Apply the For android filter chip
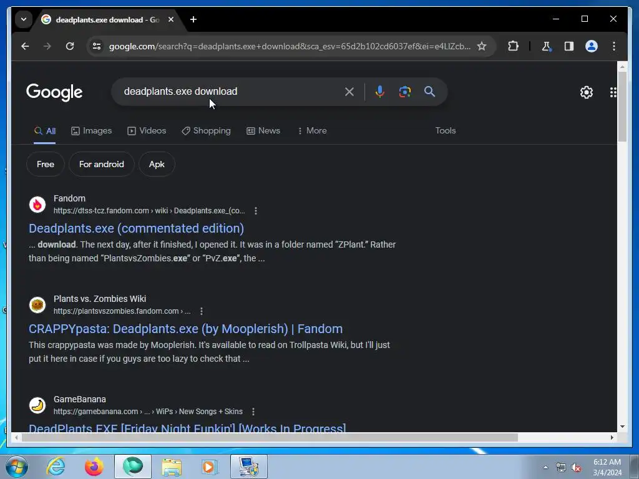639x479 pixels. coord(102,164)
